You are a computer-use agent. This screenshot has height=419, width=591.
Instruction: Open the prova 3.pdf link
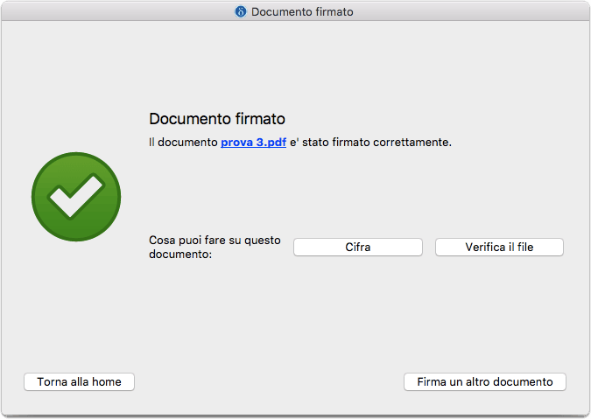[x=253, y=143]
